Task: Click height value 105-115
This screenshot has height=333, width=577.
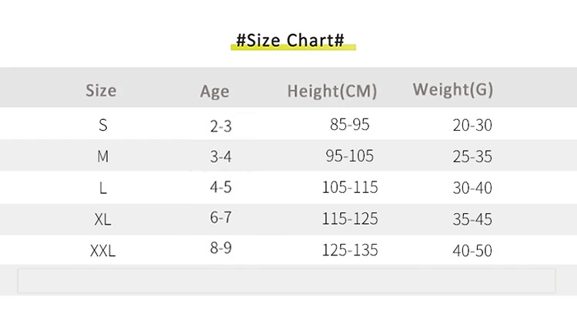Action: point(350,187)
